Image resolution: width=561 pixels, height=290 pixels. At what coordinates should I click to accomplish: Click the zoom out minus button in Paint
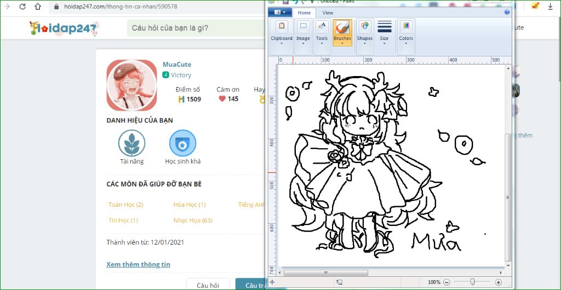pos(446,282)
